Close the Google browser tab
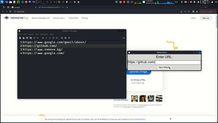The width and height of the screenshot is (218, 123). [36, 7]
